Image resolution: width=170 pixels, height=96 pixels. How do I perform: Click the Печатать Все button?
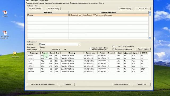[x=142, y=84]
